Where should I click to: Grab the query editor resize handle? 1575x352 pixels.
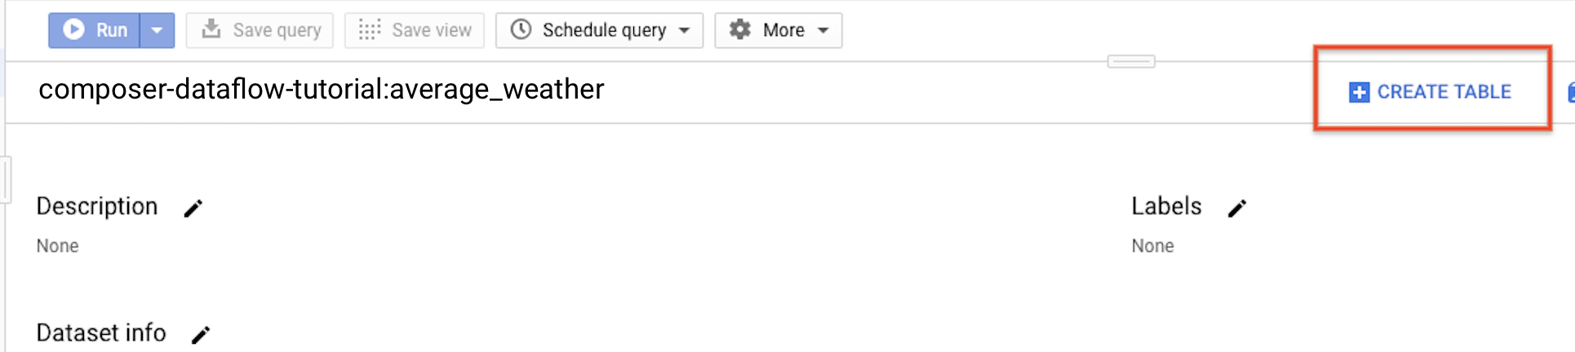[1131, 62]
